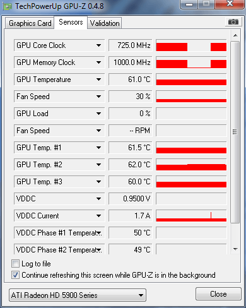Image resolution: width=246 pixels, height=308 pixels.
Task: Switch to the Graphics Card tab
Action: point(30,23)
